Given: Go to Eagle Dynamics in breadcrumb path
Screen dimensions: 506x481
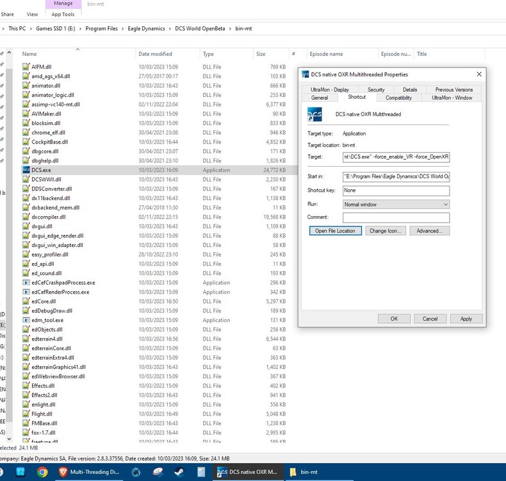Looking at the screenshot, I should (146, 29).
